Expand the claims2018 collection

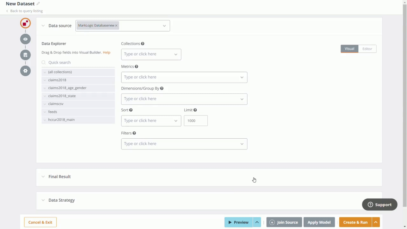pos(45,80)
